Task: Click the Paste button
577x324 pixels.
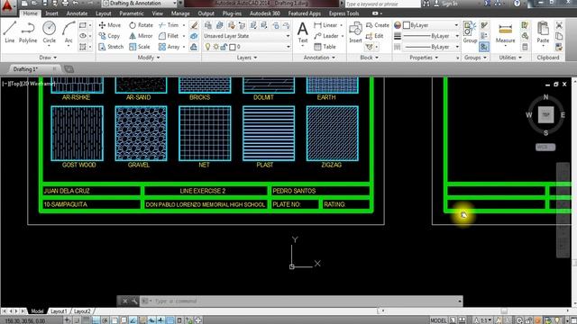Action: click(x=543, y=32)
